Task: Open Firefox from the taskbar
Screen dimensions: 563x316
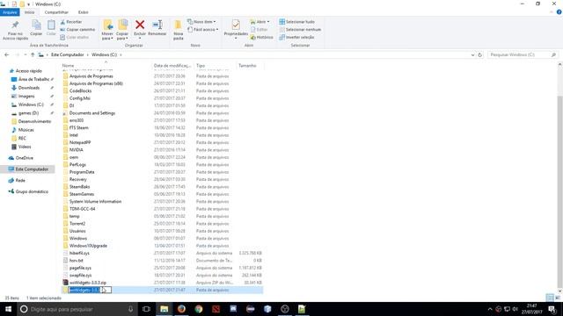Action: pos(181,309)
